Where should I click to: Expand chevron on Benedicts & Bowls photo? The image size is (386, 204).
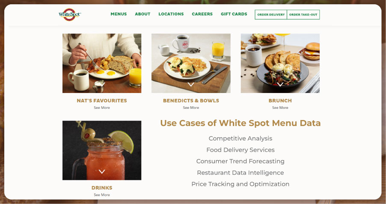click(x=191, y=84)
